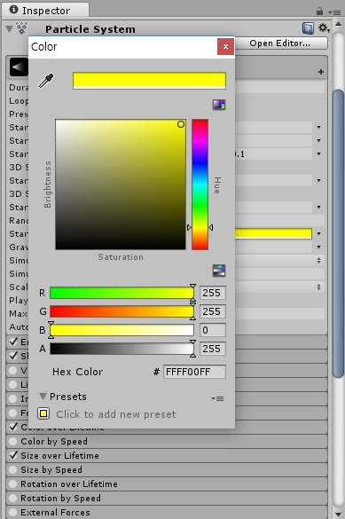This screenshot has height=519, width=345.
Task: Collapse the Presets section
Action: (43, 397)
